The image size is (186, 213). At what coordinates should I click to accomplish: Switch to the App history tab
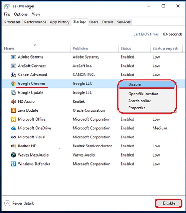click(x=60, y=22)
